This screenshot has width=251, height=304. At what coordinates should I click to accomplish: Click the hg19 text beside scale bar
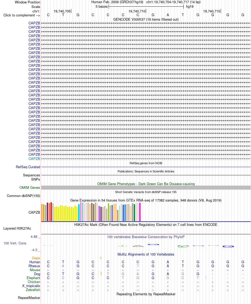190,7
